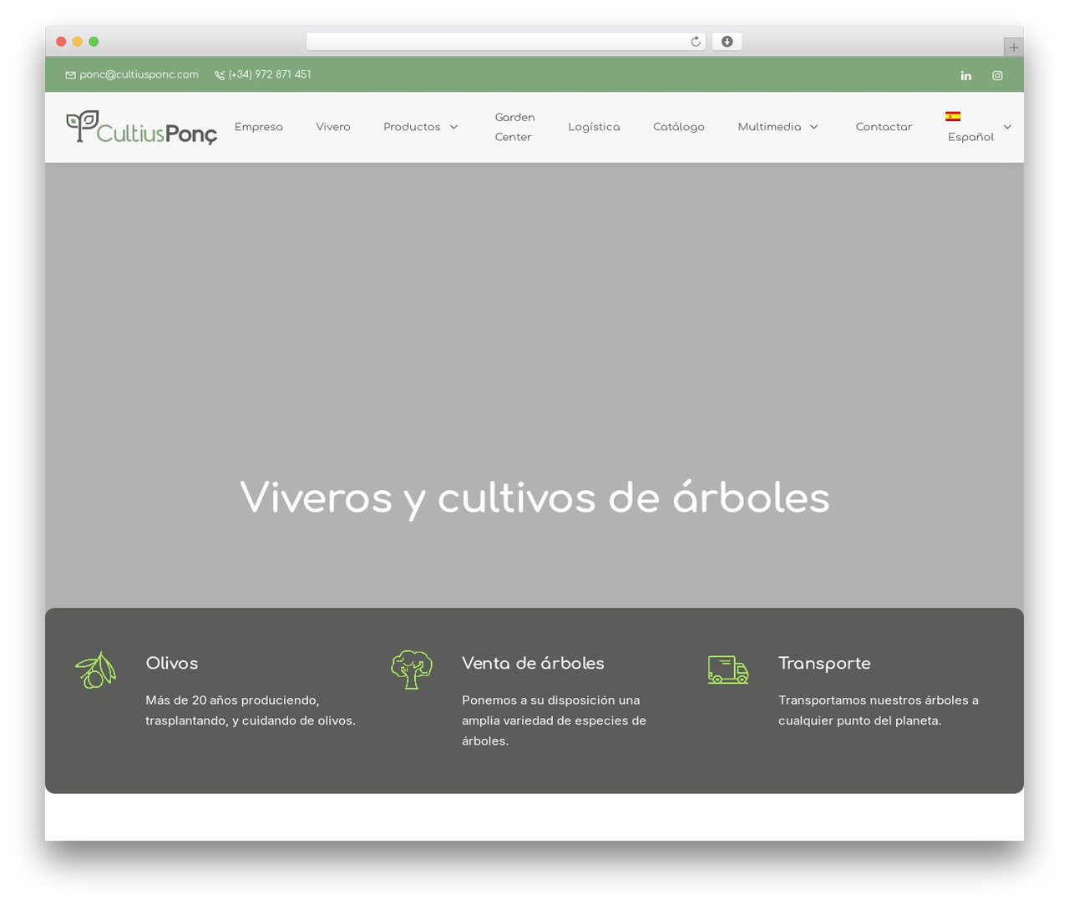Click the Spanish flag icon
Viewport: 1069px width, 905px height.
point(953,116)
